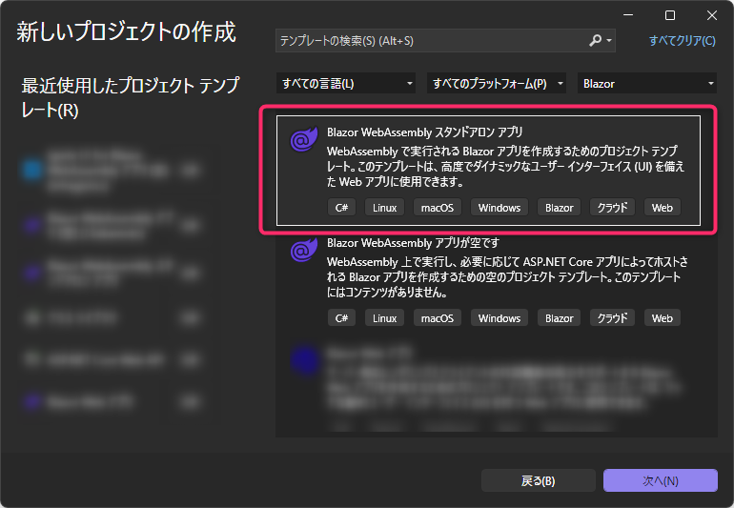
Task: Click empty app template description text
Action: coord(507,276)
